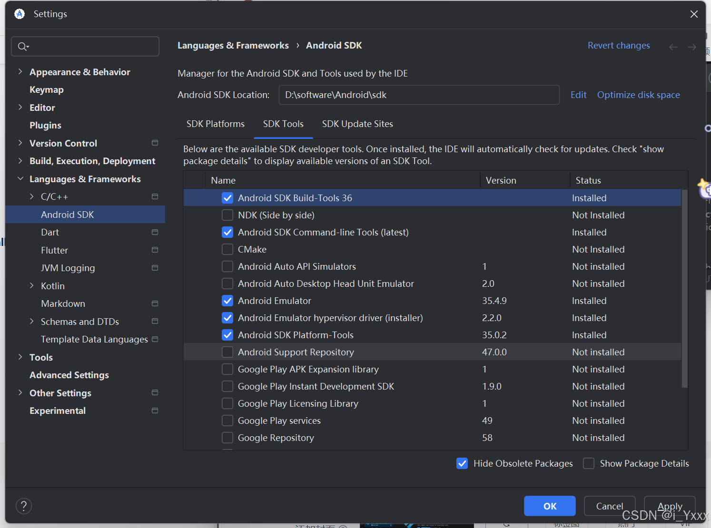This screenshot has height=528, width=711.
Task: Select the SDK Tools tab
Action: 283,124
